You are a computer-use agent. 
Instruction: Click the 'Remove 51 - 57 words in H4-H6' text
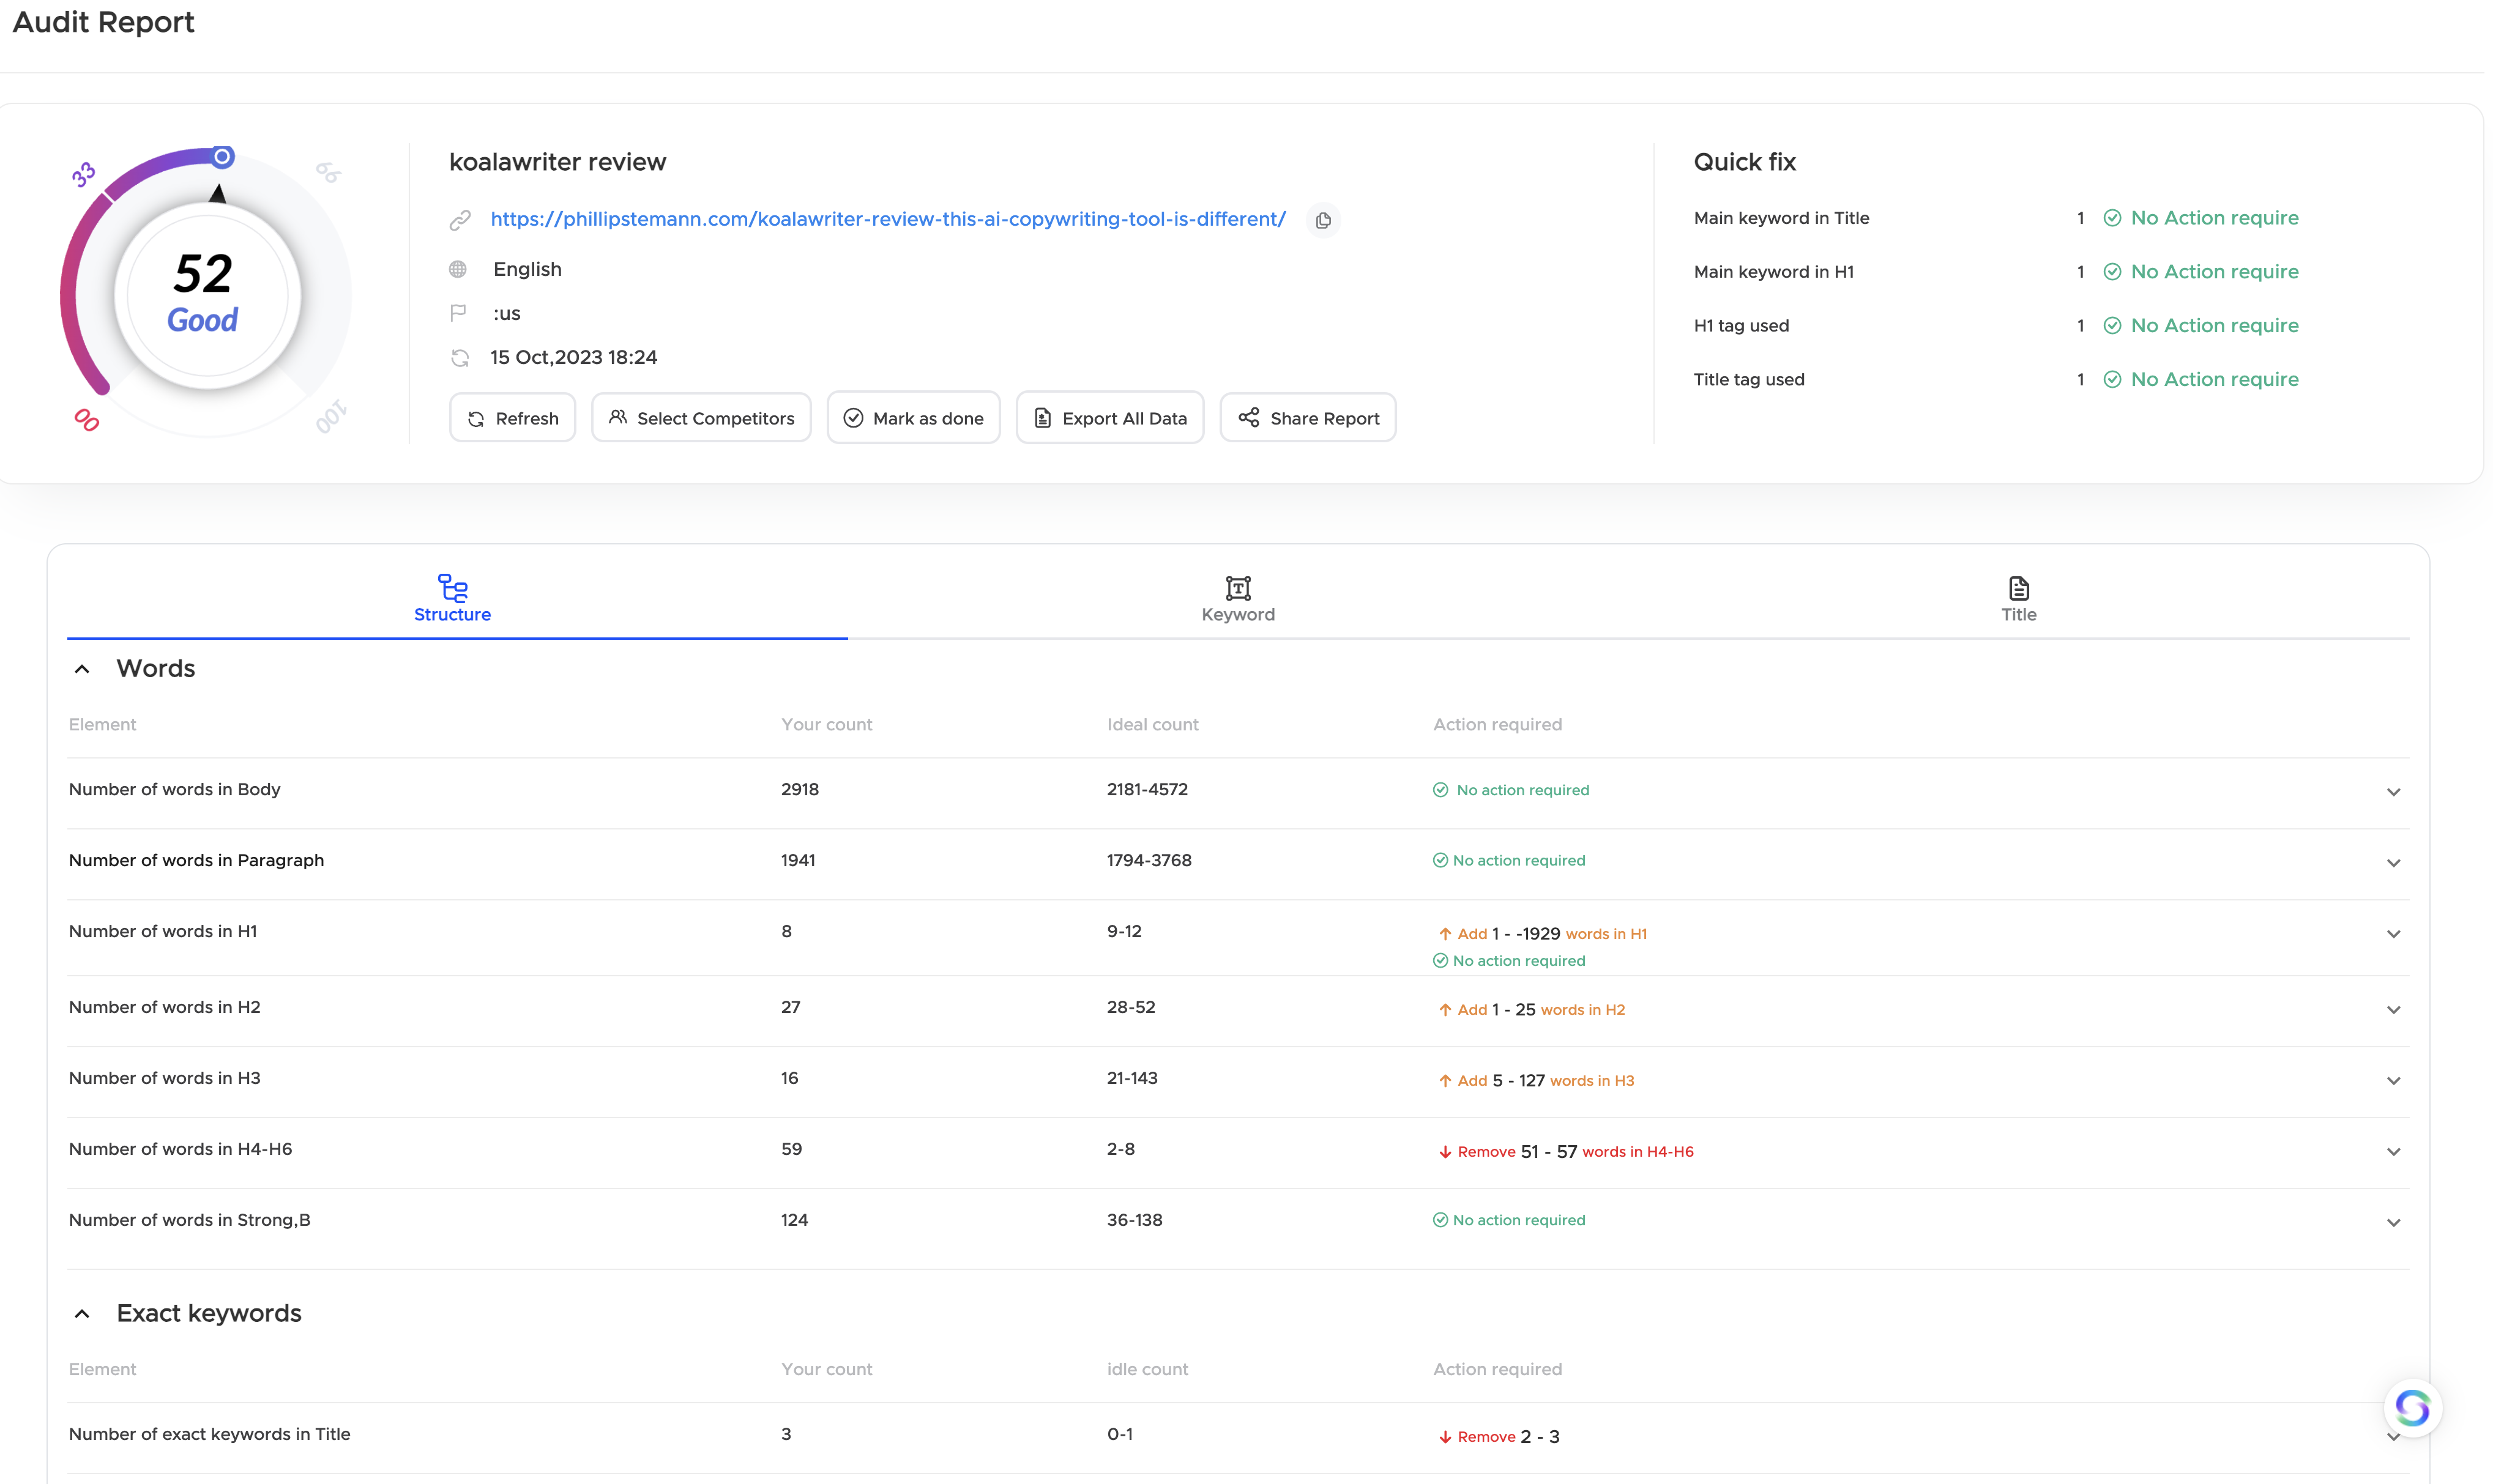point(1576,1152)
